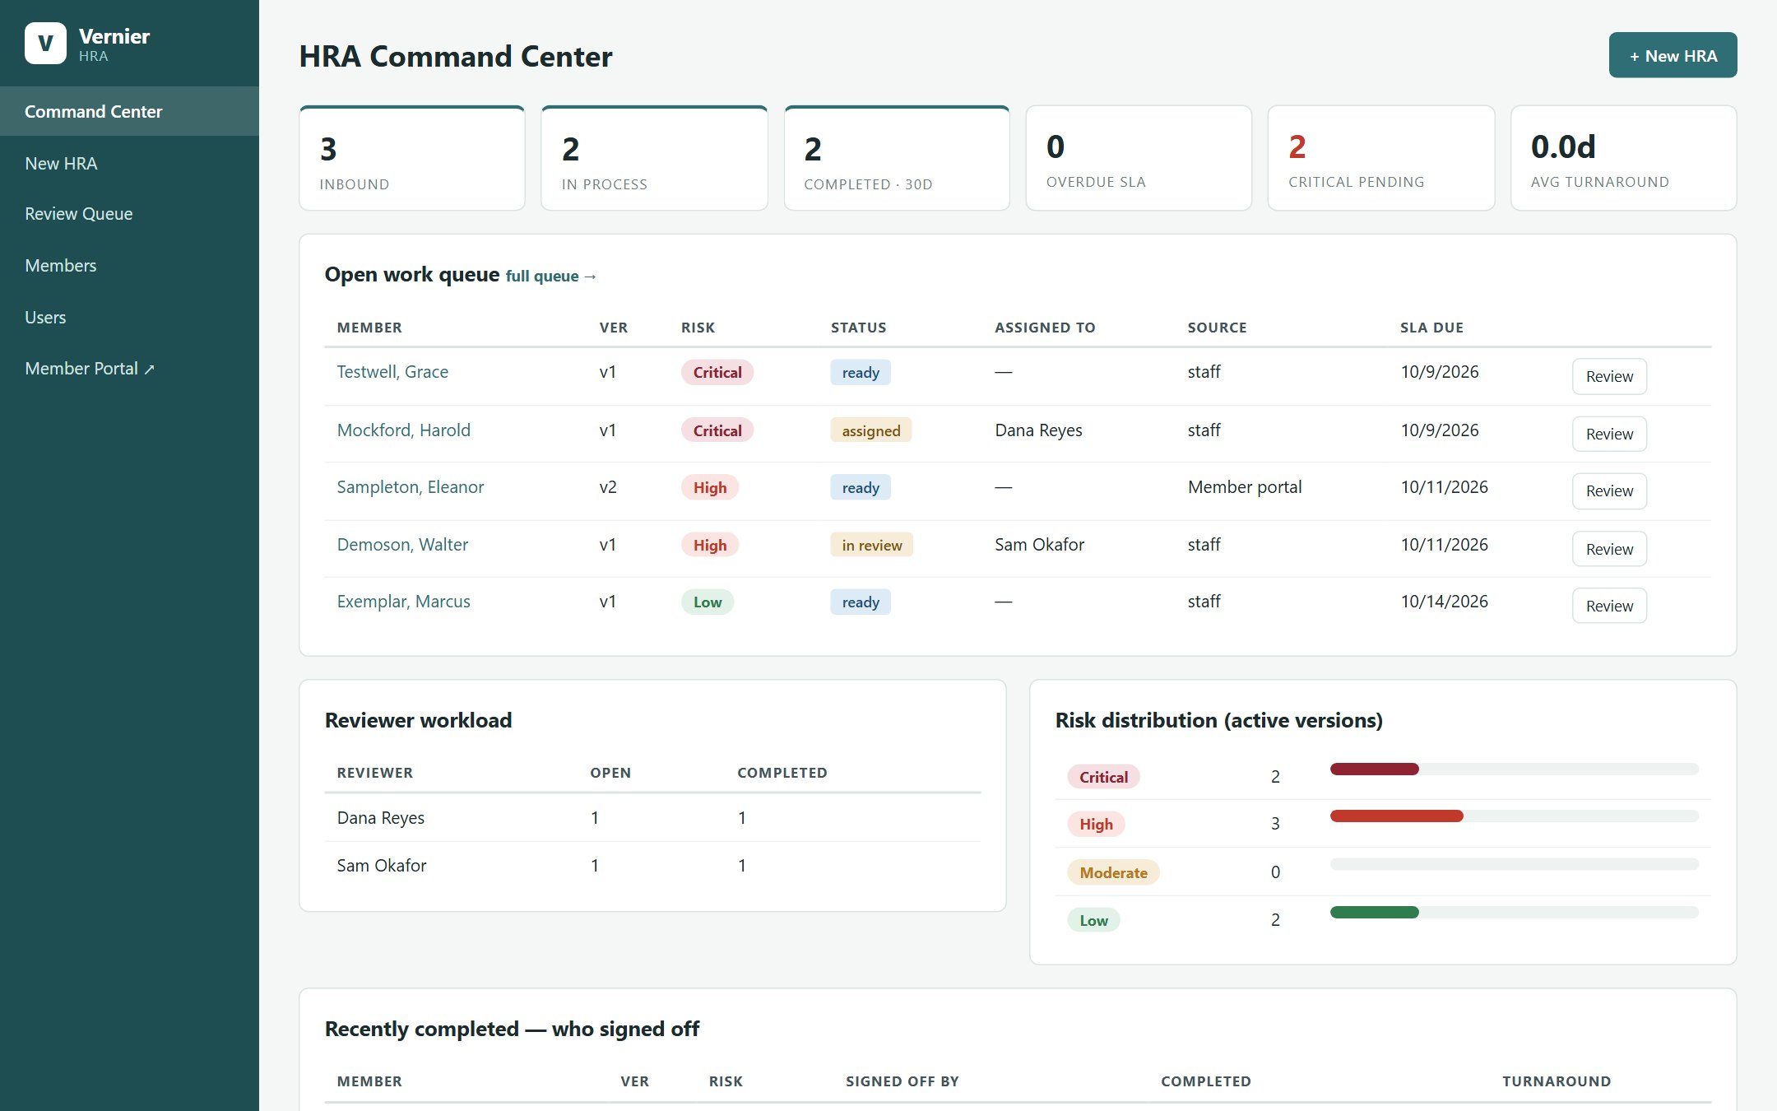Click Critical risk distribution bar
This screenshot has width=1777, height=1111.
(x=1514, y=769)
